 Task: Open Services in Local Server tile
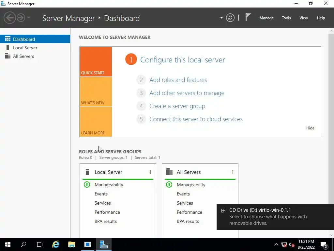(103, 203)
